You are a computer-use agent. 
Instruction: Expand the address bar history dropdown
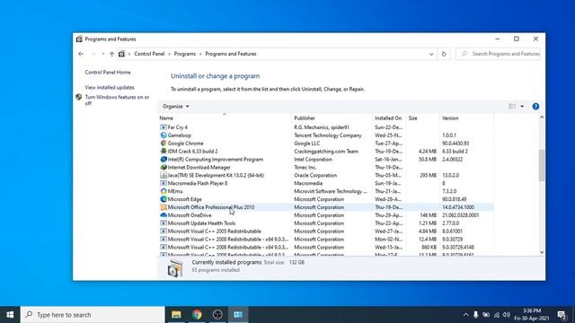point(431,54)
